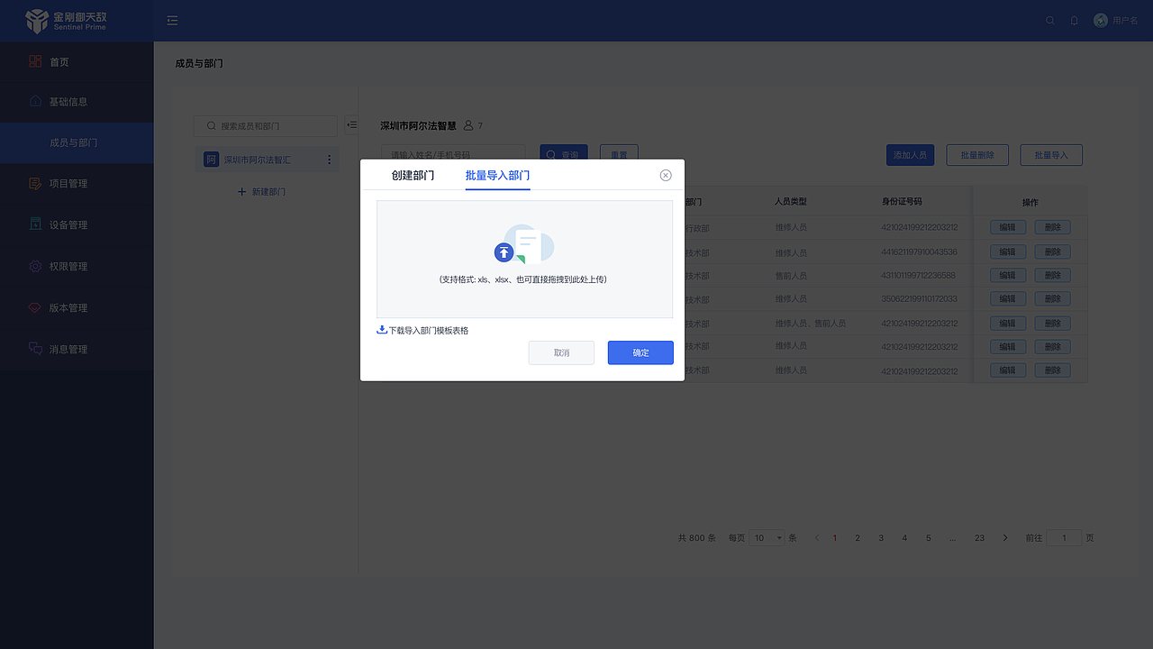Click the sidebar collapse icon near 成员与部门

(x=171, y=20)
